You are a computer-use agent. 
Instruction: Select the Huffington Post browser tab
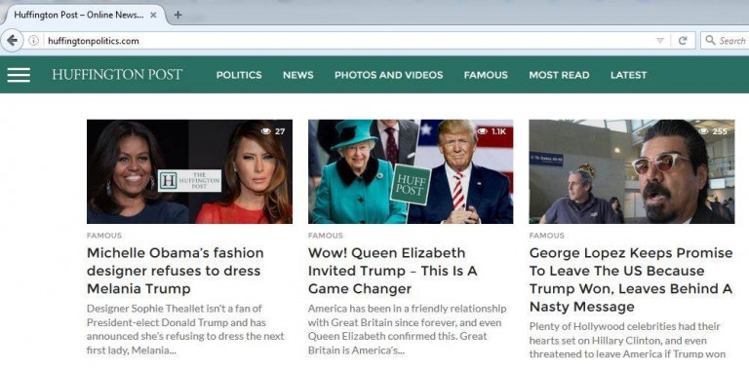84,15
